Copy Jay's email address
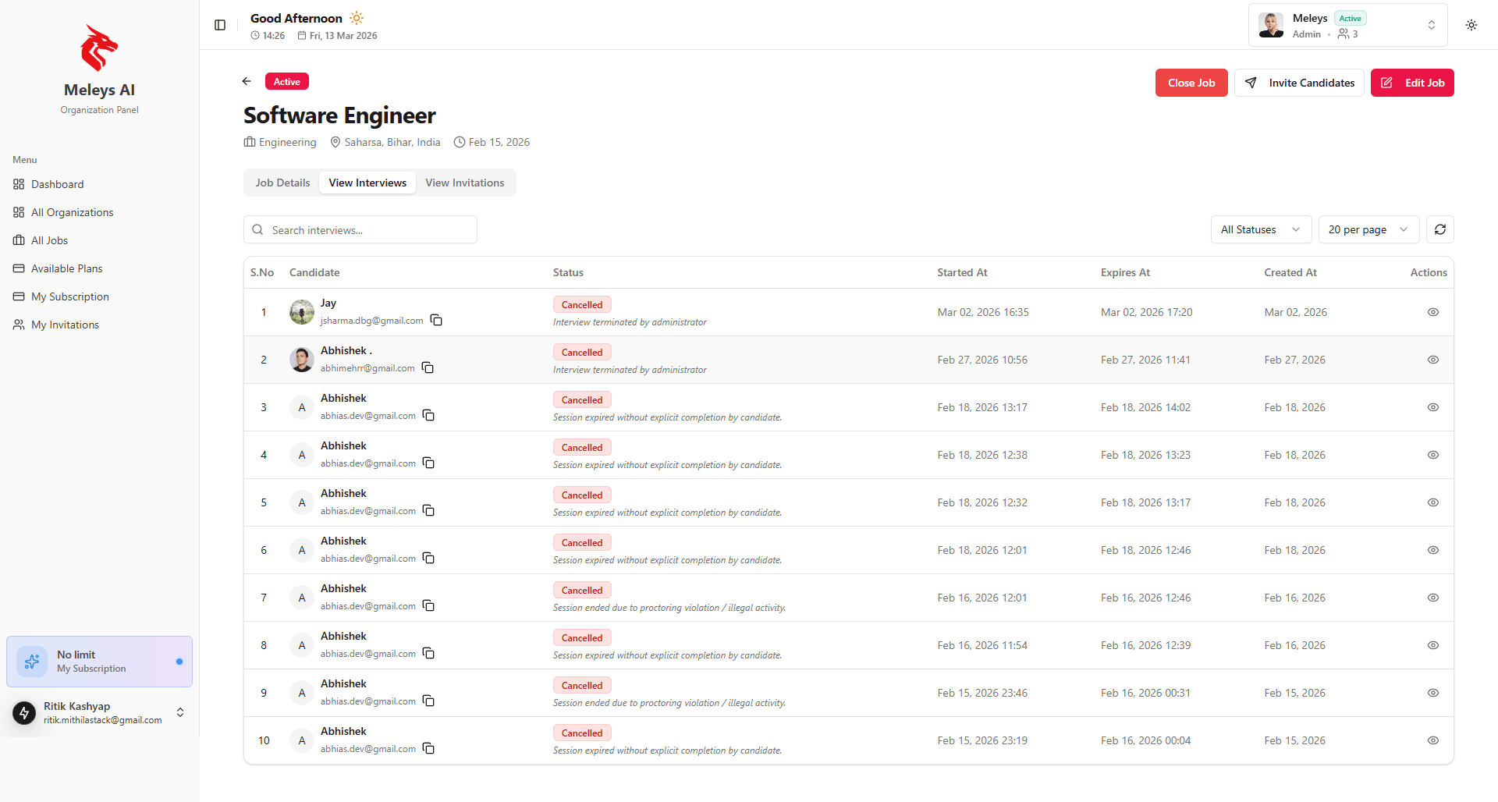Viewport: 1498px width, 802px height. point(437,321)
